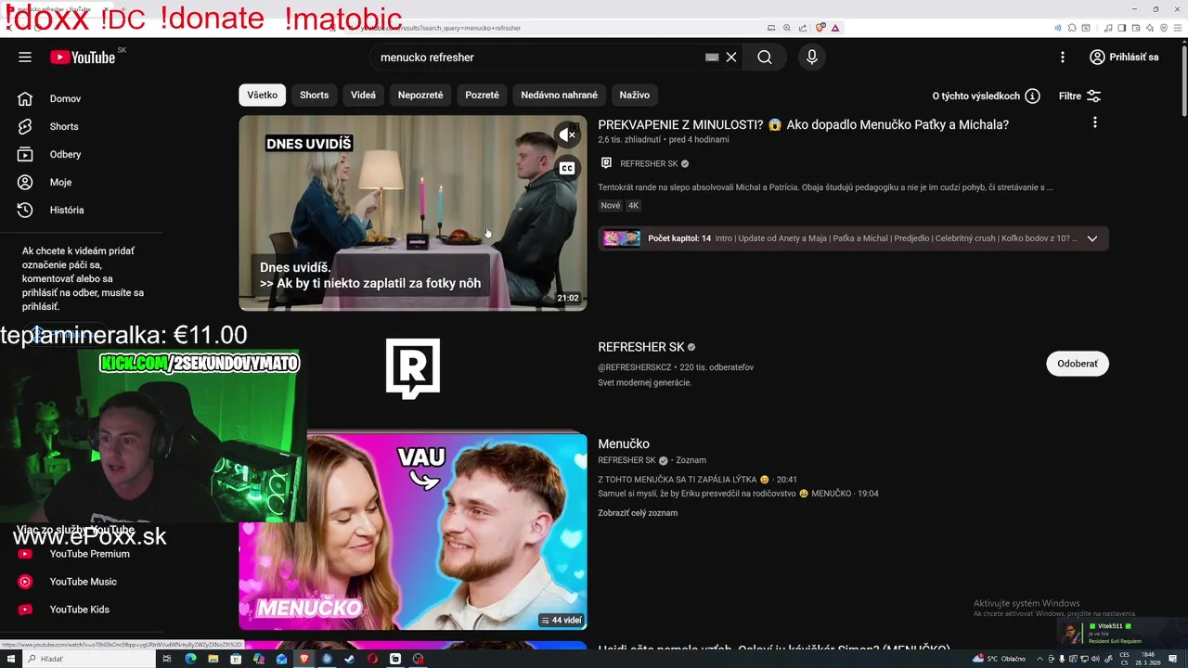Open Zobraziť celý zoznam link

(x=638, y=513)
